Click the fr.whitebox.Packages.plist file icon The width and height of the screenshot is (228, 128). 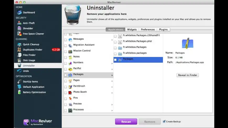(x=120, y=42)
